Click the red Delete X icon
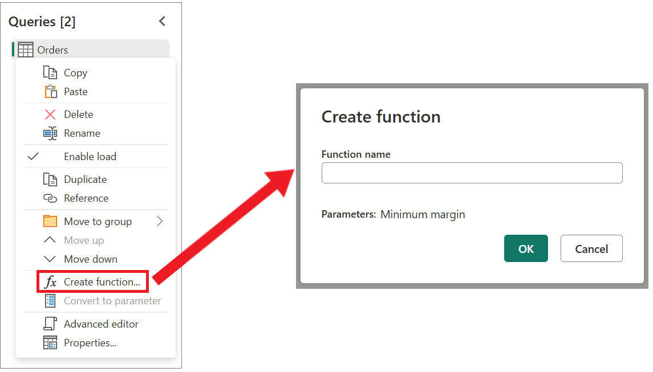This screenshot has height=372, width=653. click(50, 114)
